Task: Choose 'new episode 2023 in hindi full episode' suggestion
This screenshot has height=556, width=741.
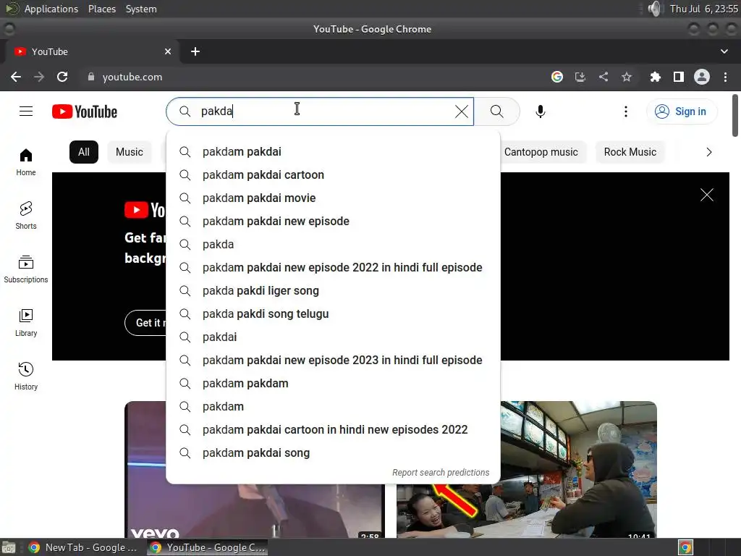Action: point(333,361)
